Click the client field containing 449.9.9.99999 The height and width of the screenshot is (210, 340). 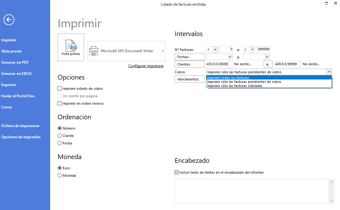[288, 64]
